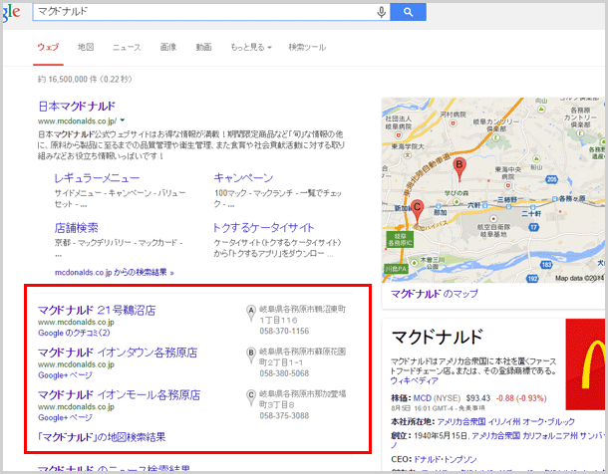This screenshot has height=474, width=608.
Task: Open the マクドナルド のマップ link
Action: (x=435, y=294)
